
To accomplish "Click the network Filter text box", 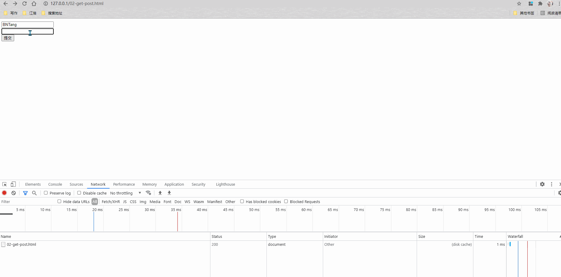I will pyautogui.click(x=28, y=202).
